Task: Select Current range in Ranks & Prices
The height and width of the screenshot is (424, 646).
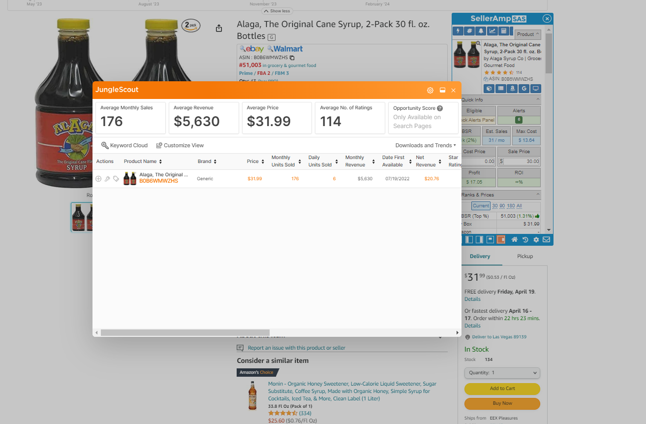Action: pos(481,206)
